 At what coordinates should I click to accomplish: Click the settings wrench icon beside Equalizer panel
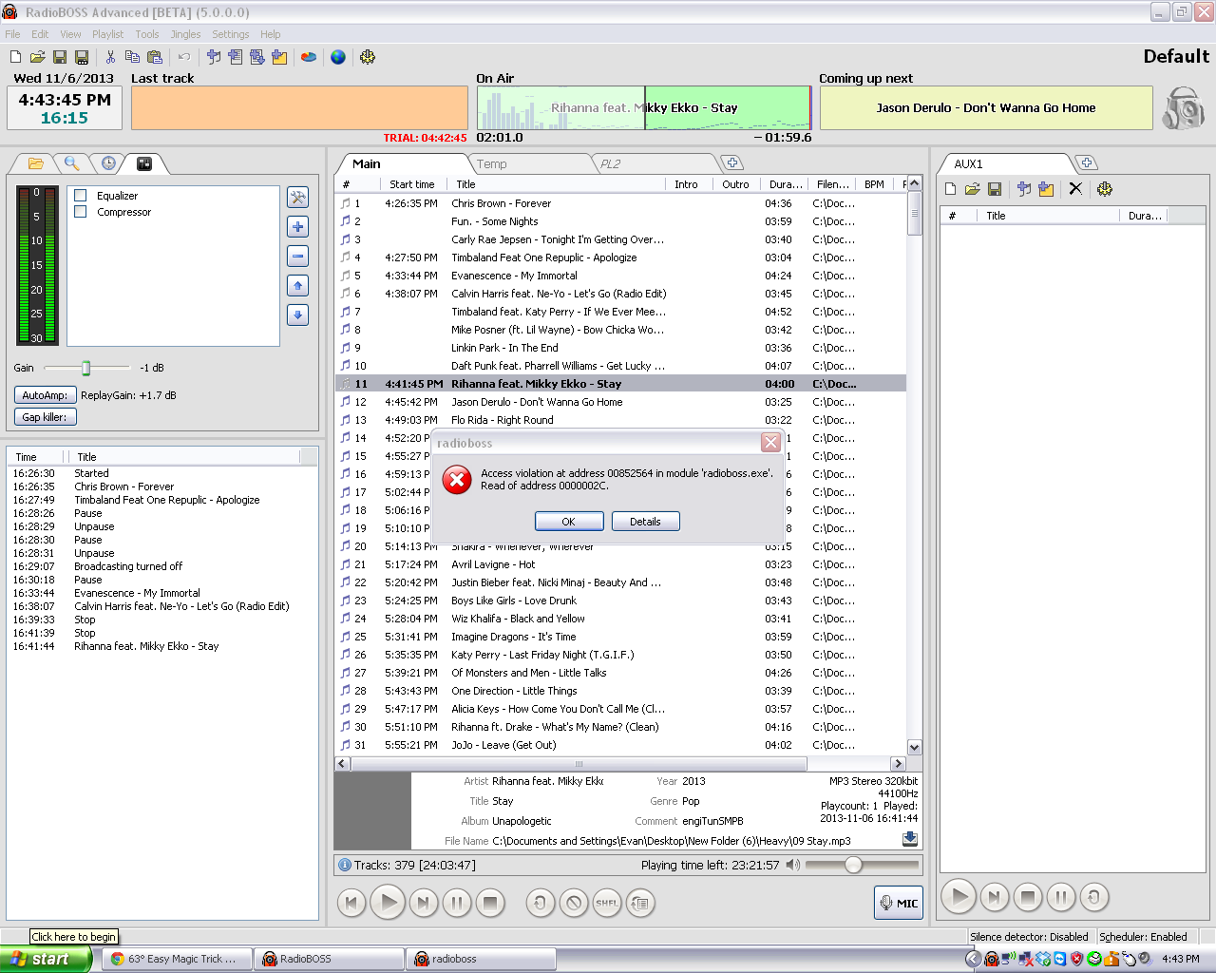(x=297, y=198)
